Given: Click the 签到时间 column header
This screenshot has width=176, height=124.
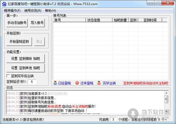Looking at the screenshot, I should pyautogui.click(x=150, y=20).
